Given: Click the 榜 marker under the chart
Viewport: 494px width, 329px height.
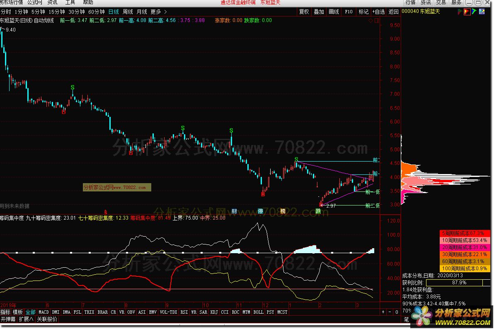Looking at the screenshot, I should tap(283, 211).
